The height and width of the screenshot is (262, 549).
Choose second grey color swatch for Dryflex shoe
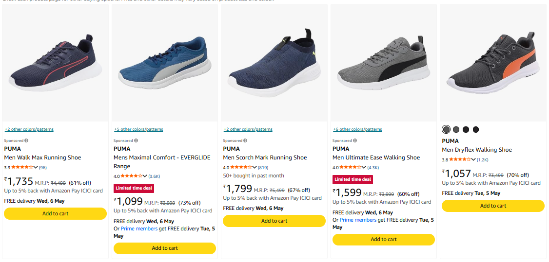pos(456,129)
